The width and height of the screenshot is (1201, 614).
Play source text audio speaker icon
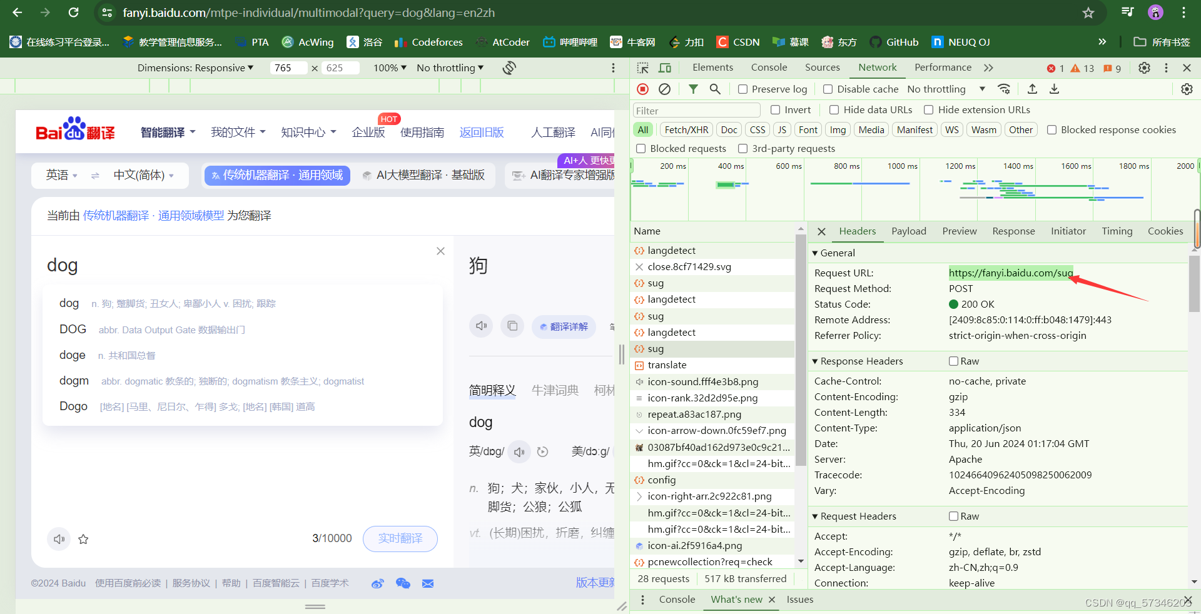(59, 539)
